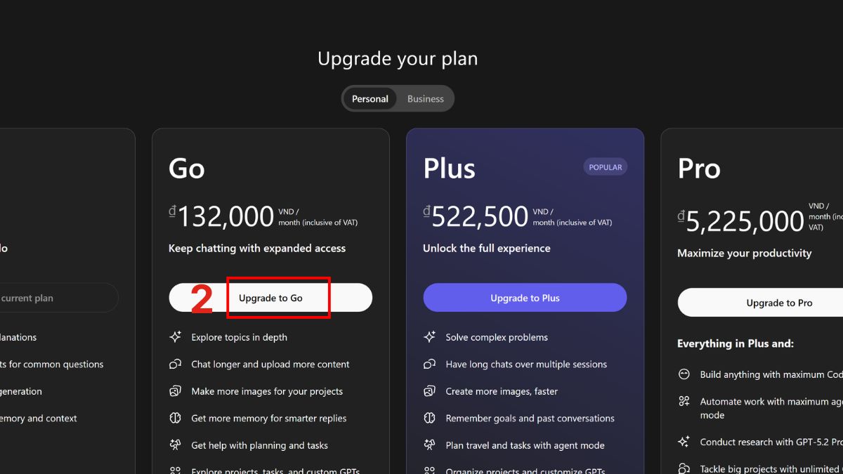Click icon beside Get help with planning
This screenshot has height=474, width=843.
(176, 445)
